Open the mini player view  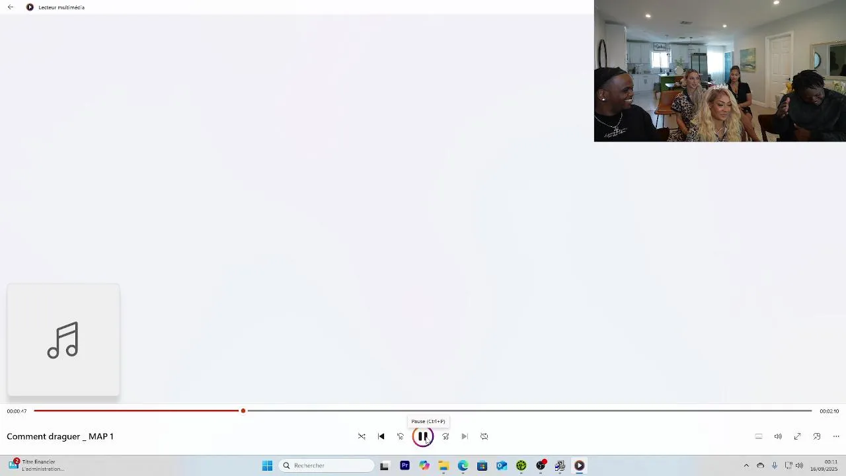(x=817, y=436)
